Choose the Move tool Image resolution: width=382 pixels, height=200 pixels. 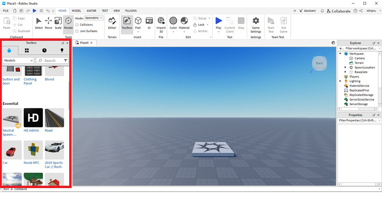[48, 23]
